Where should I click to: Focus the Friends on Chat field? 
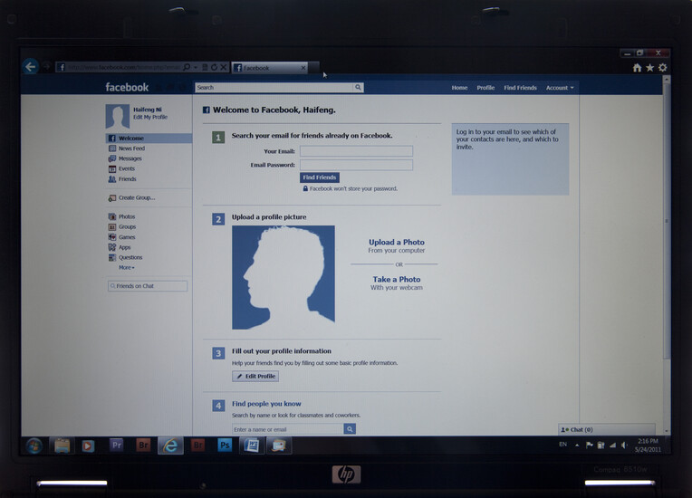pyautogui.click(x=148, y=286)
